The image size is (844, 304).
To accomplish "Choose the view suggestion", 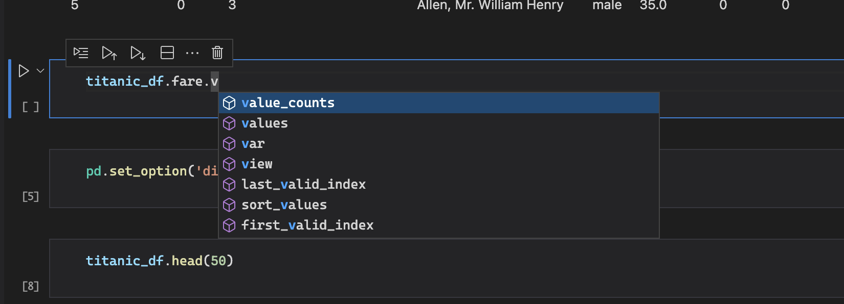I will click(x=257, y=164).
